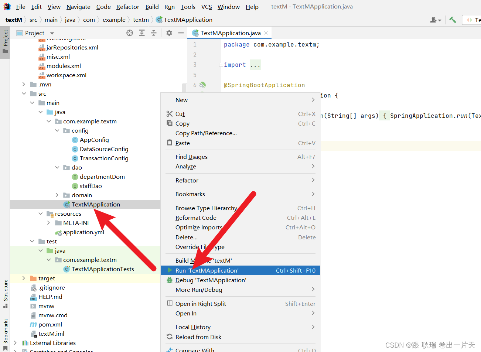Click example breadcrumb in navigation bar
Viewport: 481px width, 352px height.
click(x=114, y=20)
